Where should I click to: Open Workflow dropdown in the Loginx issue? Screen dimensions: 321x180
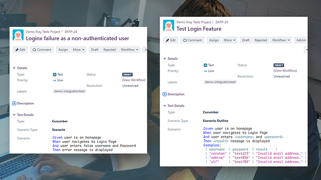point(129,49)
